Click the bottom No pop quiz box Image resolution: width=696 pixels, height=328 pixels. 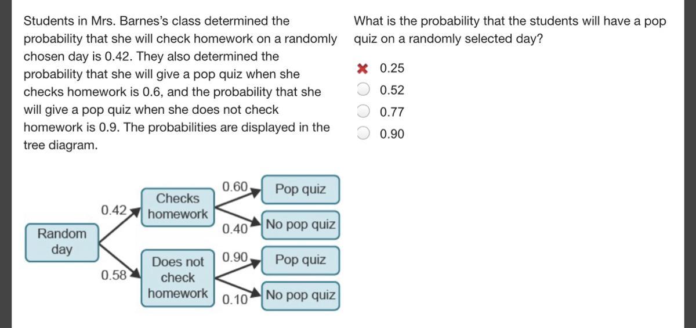[300, 295]
